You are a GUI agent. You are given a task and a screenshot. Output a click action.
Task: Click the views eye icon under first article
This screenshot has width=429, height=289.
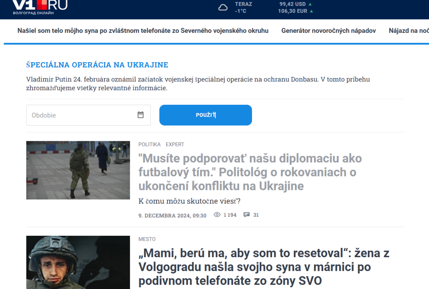217,215
